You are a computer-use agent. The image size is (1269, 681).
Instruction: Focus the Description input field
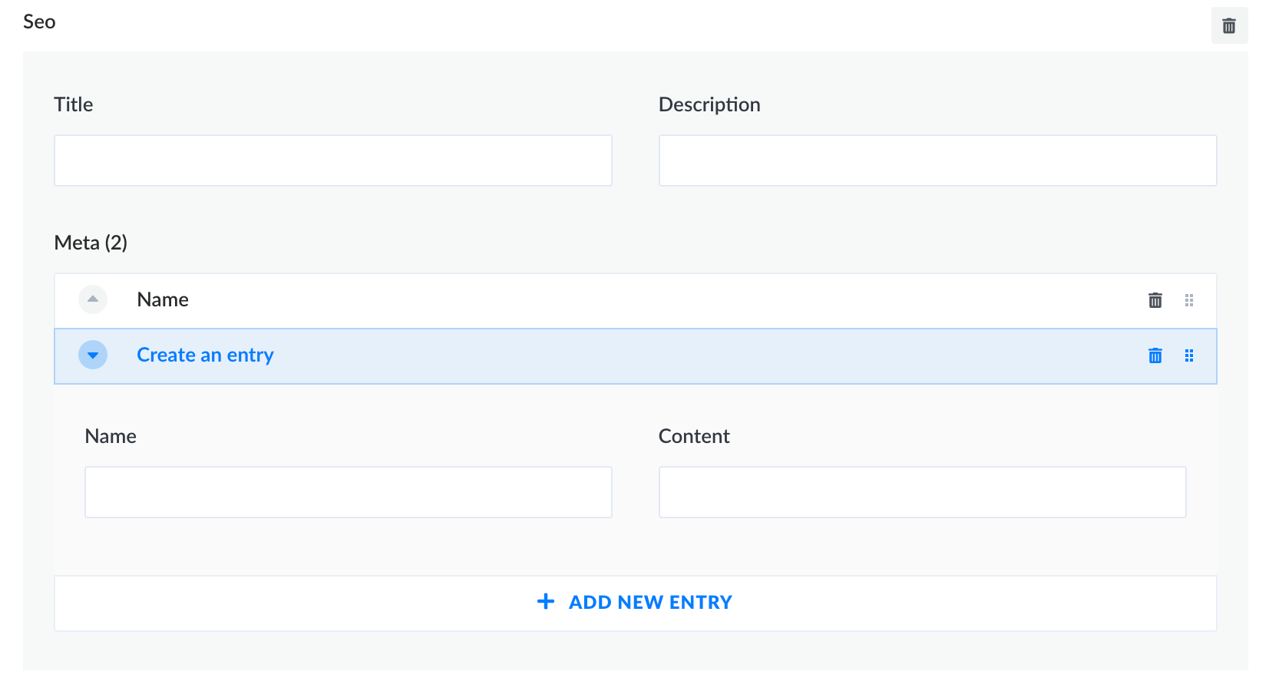(937, 160)
